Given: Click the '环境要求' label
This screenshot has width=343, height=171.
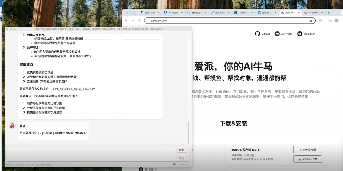Looking at the screenshot, I should pos(150,170).
